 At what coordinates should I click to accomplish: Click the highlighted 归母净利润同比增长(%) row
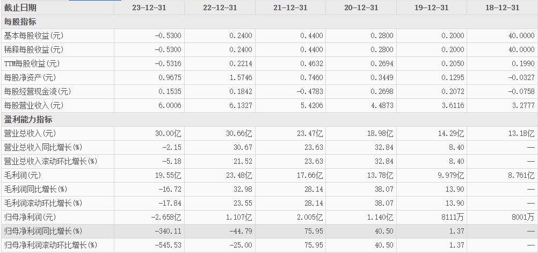pos(269,232)
